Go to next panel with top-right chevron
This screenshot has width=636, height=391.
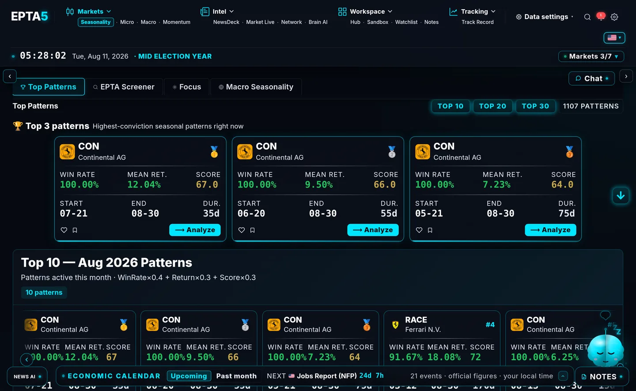(x=626, y=76)
